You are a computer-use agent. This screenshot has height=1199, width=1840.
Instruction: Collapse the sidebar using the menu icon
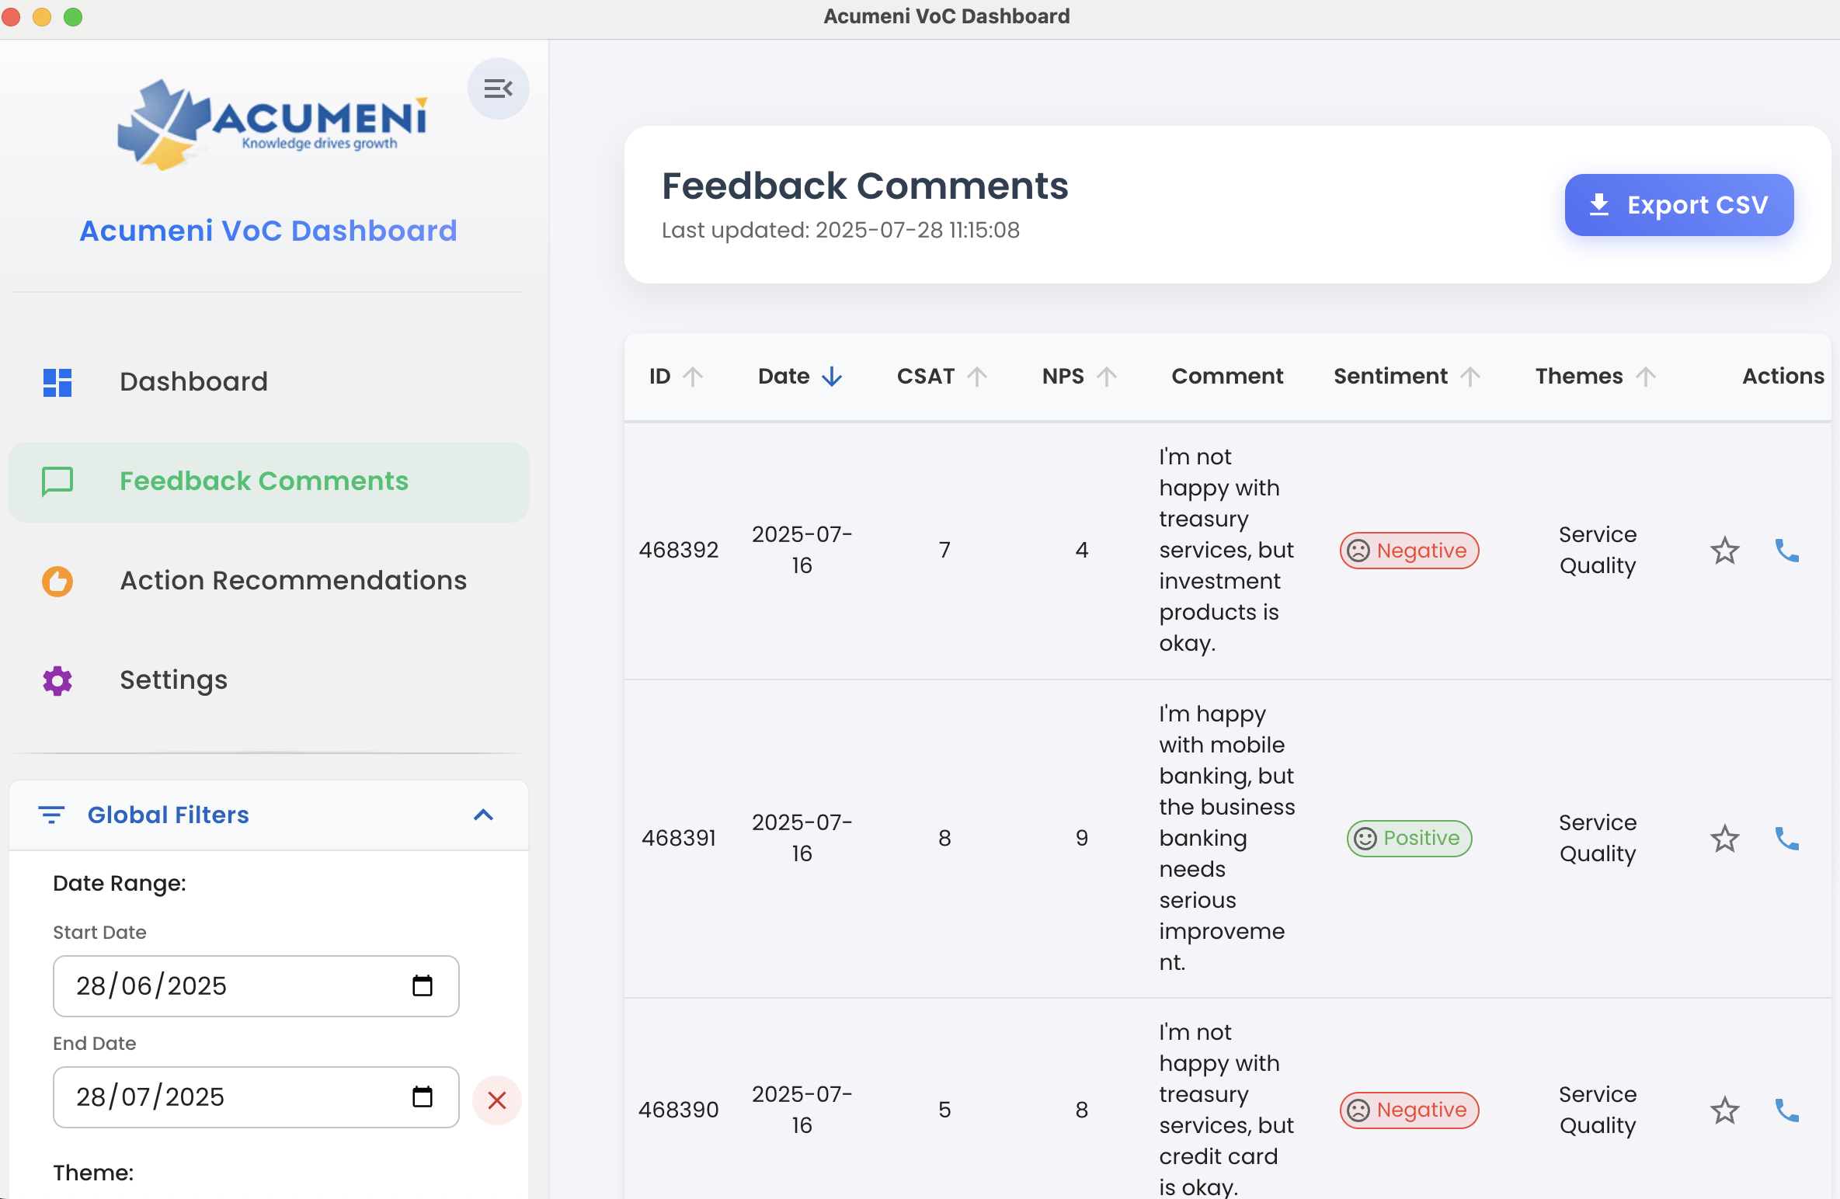click(498, 89)
